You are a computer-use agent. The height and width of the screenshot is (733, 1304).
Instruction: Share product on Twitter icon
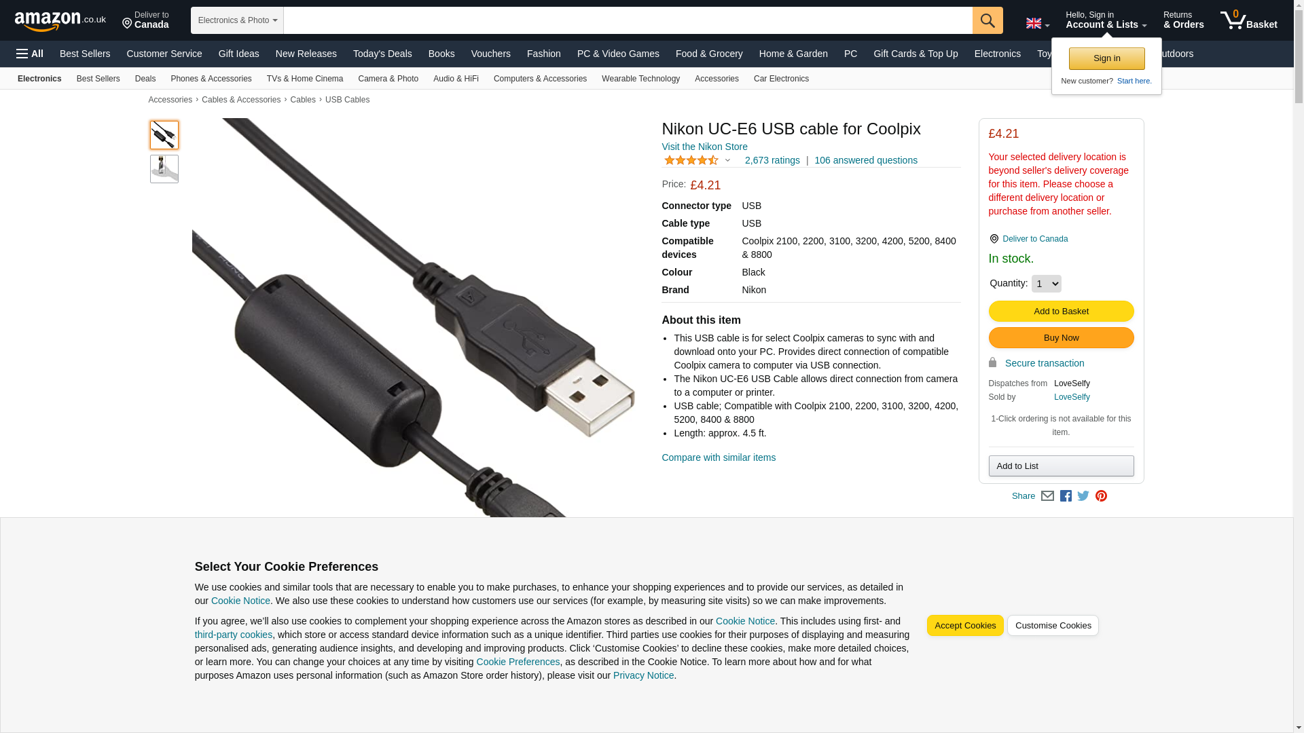point(1083,496)
